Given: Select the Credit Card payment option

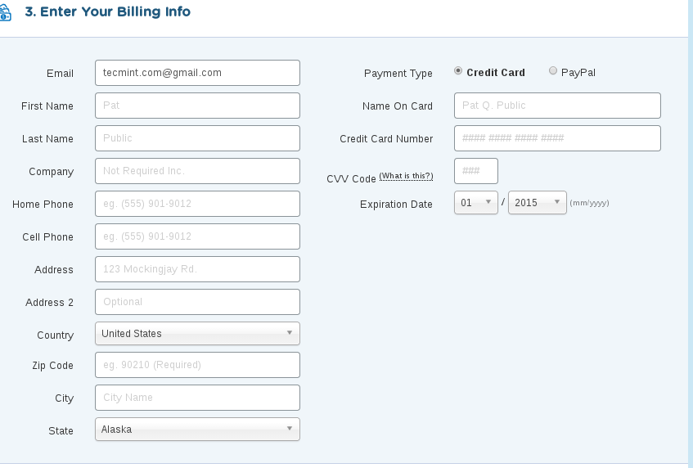Looking at the screenshot, I should (x=458, y=71).
